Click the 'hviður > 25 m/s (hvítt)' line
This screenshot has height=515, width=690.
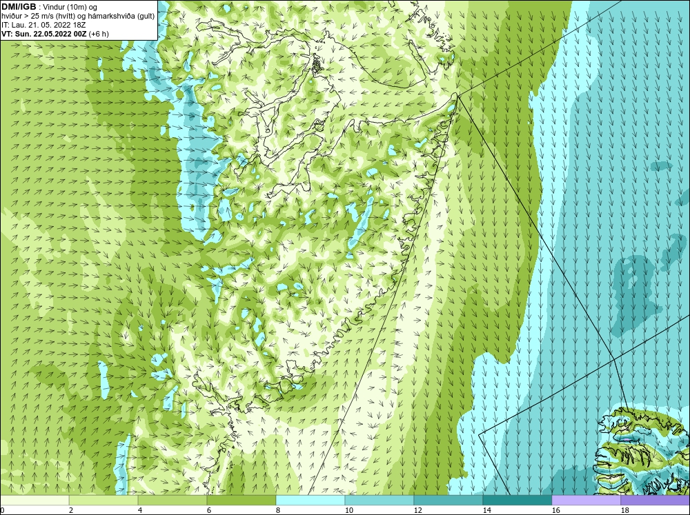pos(78,16)
